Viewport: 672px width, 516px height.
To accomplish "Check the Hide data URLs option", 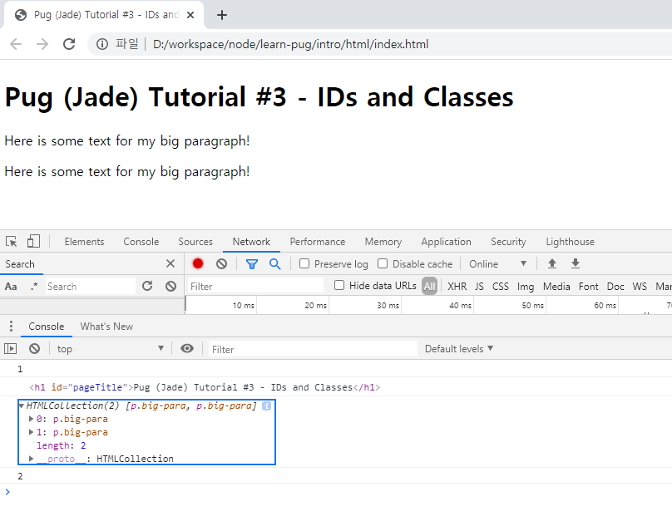I will 339,285.
